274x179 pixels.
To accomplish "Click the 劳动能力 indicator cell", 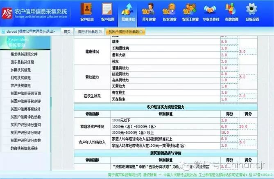I will tap(92, 77).
